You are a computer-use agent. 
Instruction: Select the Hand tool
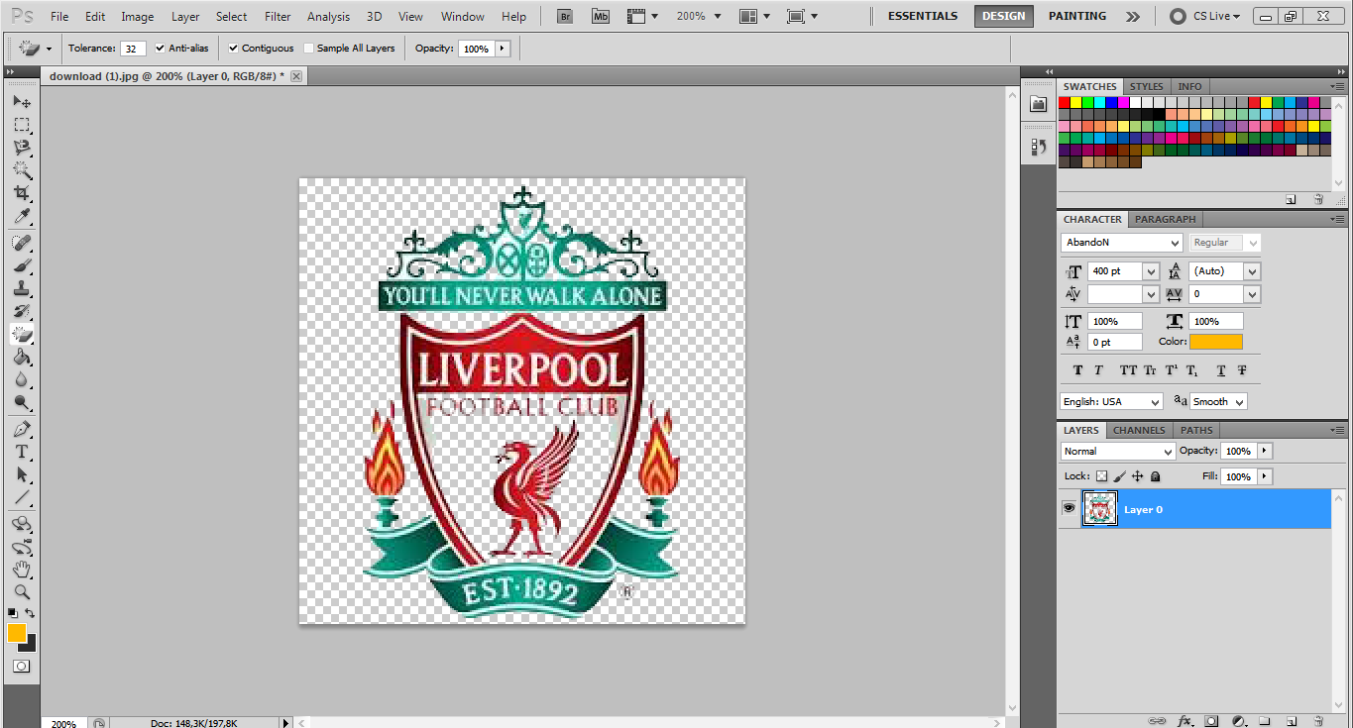coord(22,570)
